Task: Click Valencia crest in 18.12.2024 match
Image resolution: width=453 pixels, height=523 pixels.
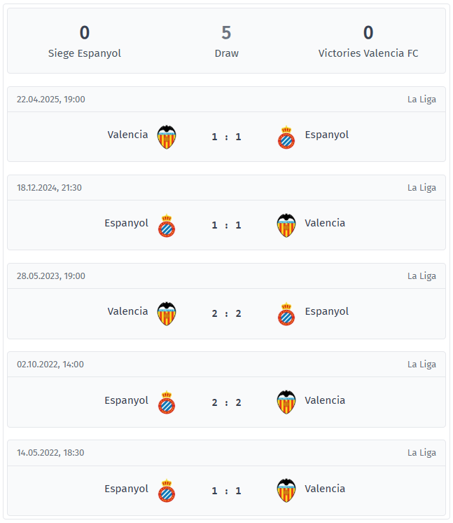Action: point(286,225)
